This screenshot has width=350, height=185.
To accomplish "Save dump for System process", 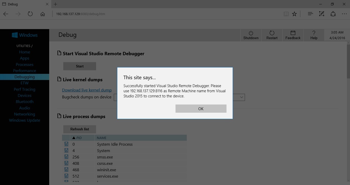I will click(66, 150).
